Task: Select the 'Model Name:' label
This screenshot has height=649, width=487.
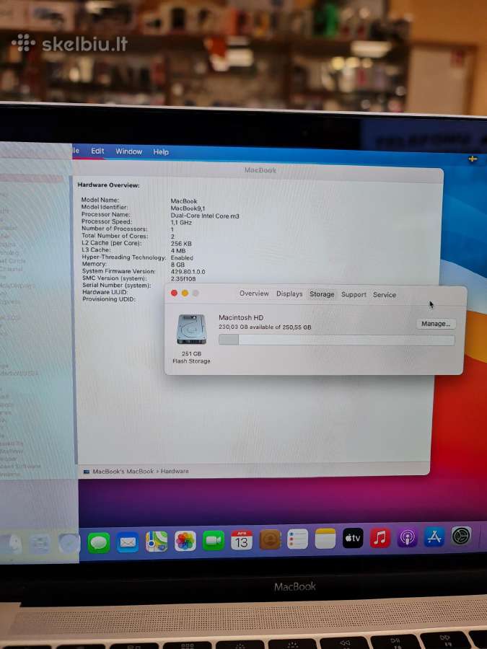Action: coord(100,200)
